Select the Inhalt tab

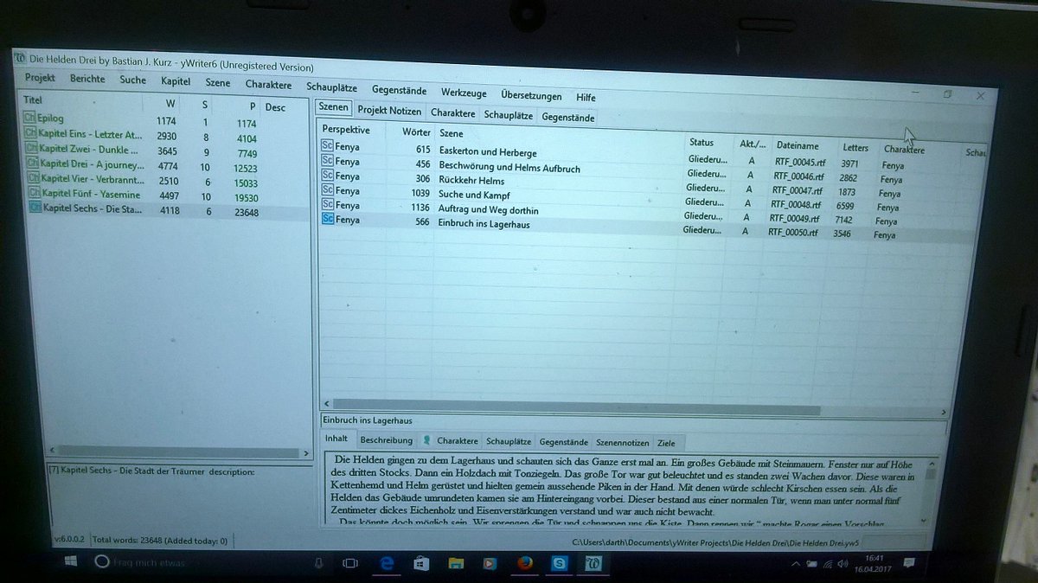click(x=336, y=439)
